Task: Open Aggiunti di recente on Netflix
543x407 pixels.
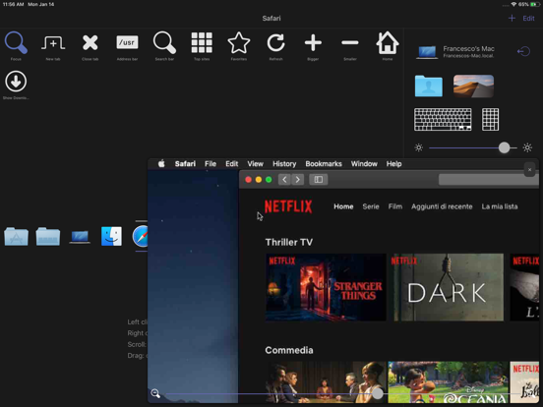Action: (442, 206)
